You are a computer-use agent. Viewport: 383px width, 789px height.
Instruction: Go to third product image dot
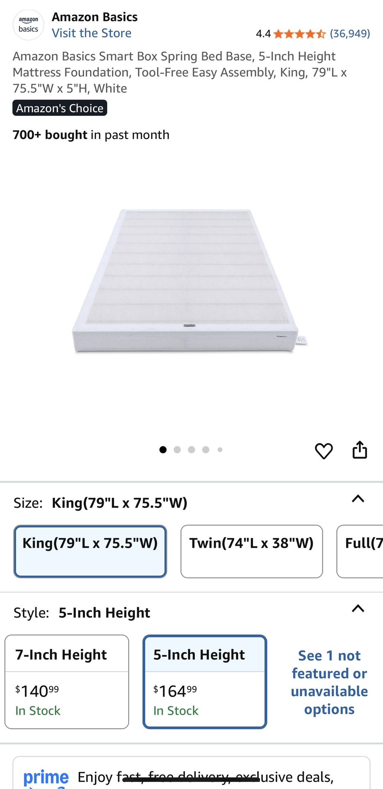191,450
